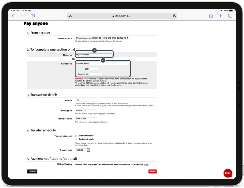Tap the Safari back arrow
244x188 pixels.
(13, 16)
